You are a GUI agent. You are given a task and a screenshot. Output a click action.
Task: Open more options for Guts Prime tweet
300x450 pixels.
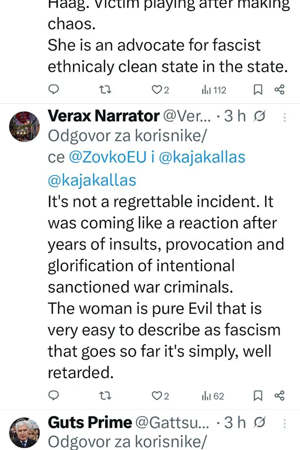pos(285,423)
